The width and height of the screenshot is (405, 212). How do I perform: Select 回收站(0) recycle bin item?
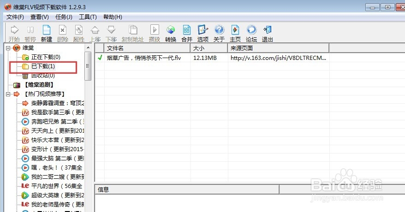[43, 76]
